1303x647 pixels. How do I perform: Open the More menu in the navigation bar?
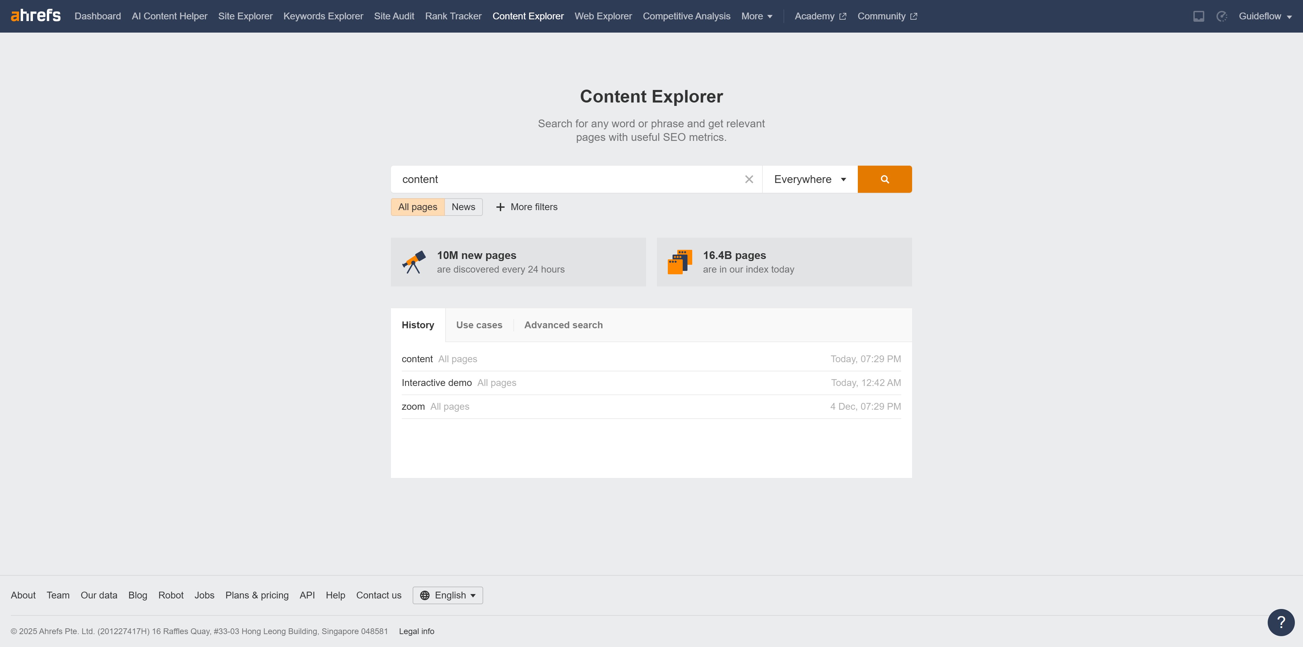756,16
